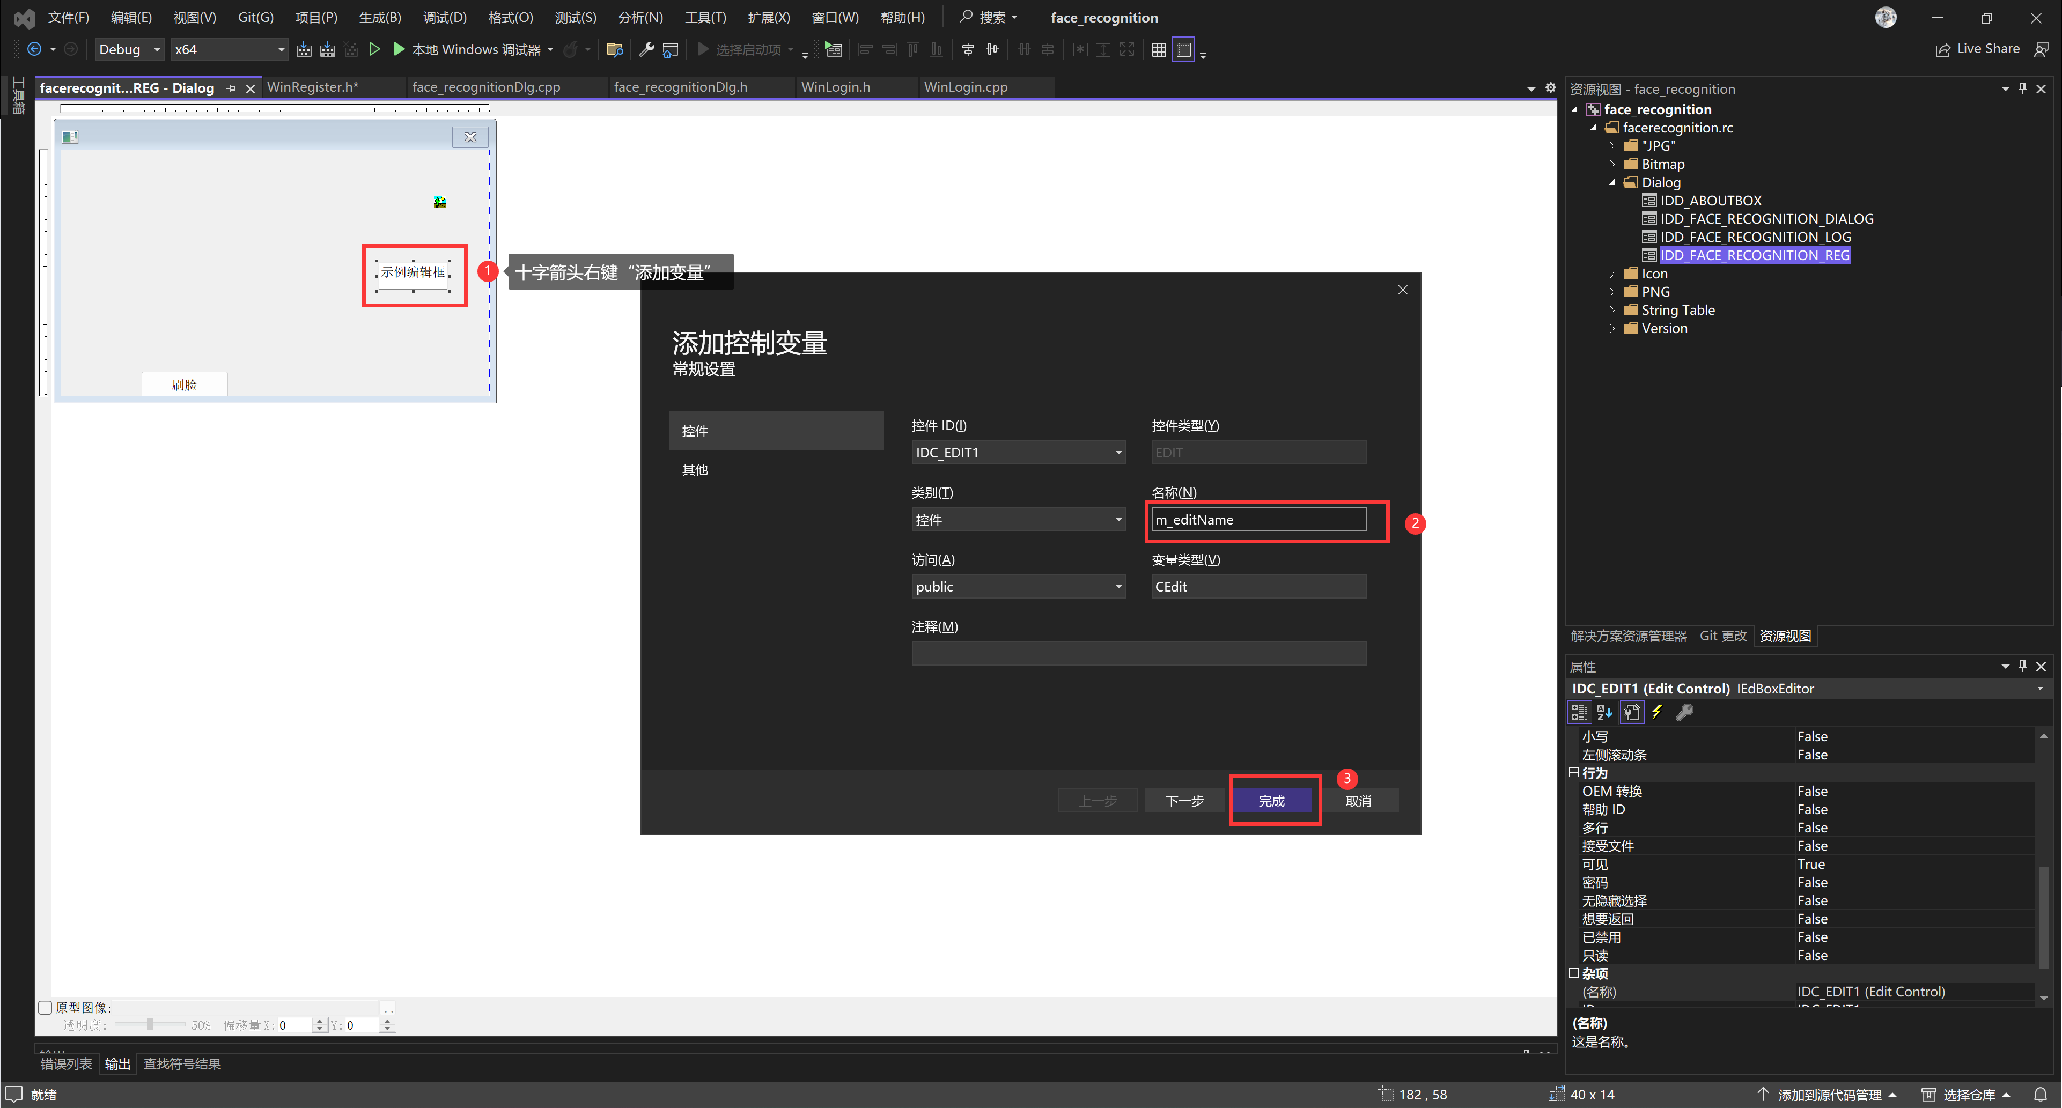Enable the 原型图像 checkbox
Image resolution: width=2062 pixels, height=1108 pixels.
pyautogui.click(x=46, y=1007)
